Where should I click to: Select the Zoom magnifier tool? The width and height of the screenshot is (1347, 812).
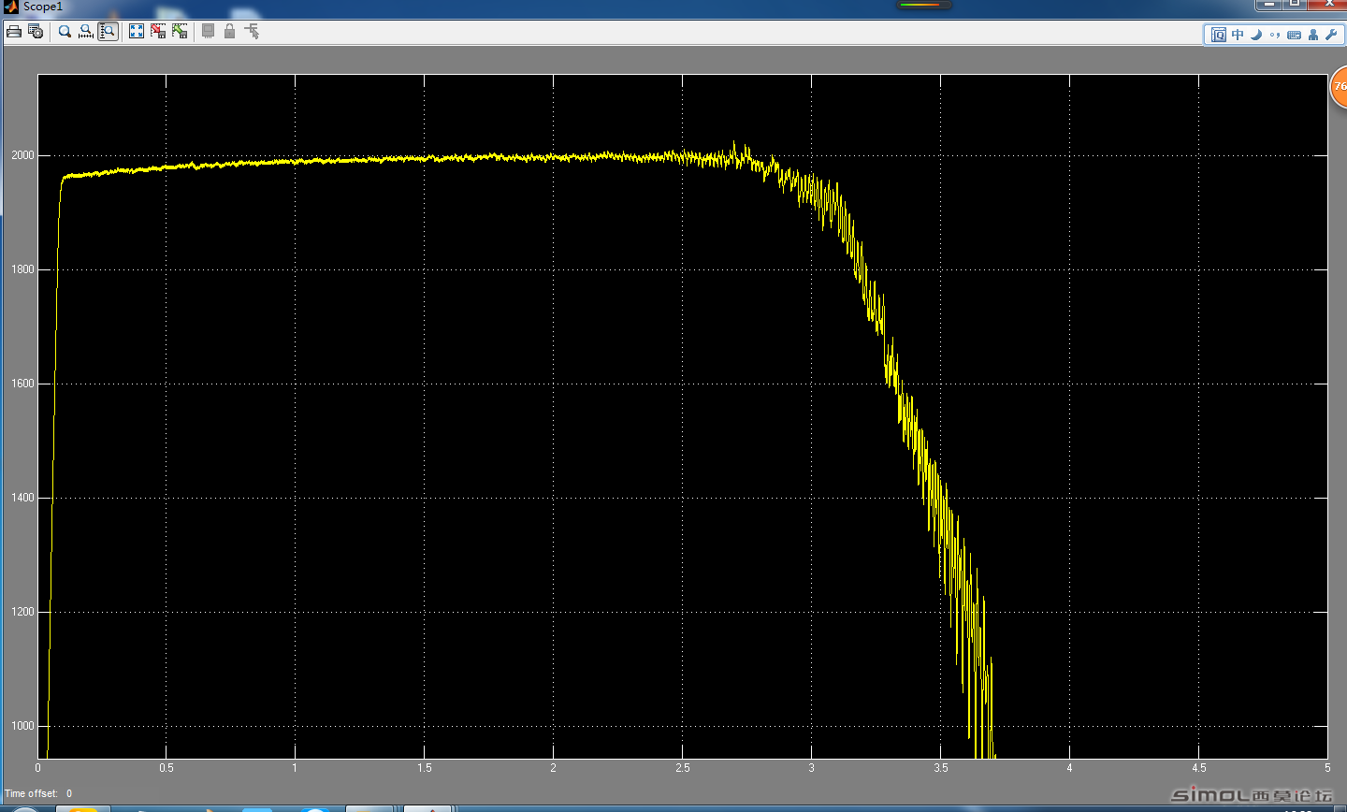[x=65, y=32]
